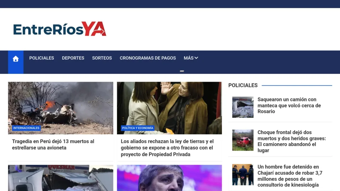Open the EntreRíosYA logo link
Image resolution: width=340 pixels, height=191 pixels.
tap(59, 29)
